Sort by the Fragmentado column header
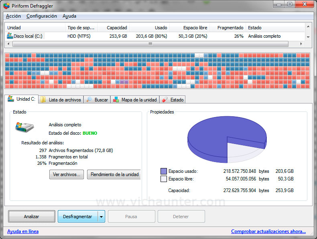This screenshot has height=239, width=317. [228, 28]
